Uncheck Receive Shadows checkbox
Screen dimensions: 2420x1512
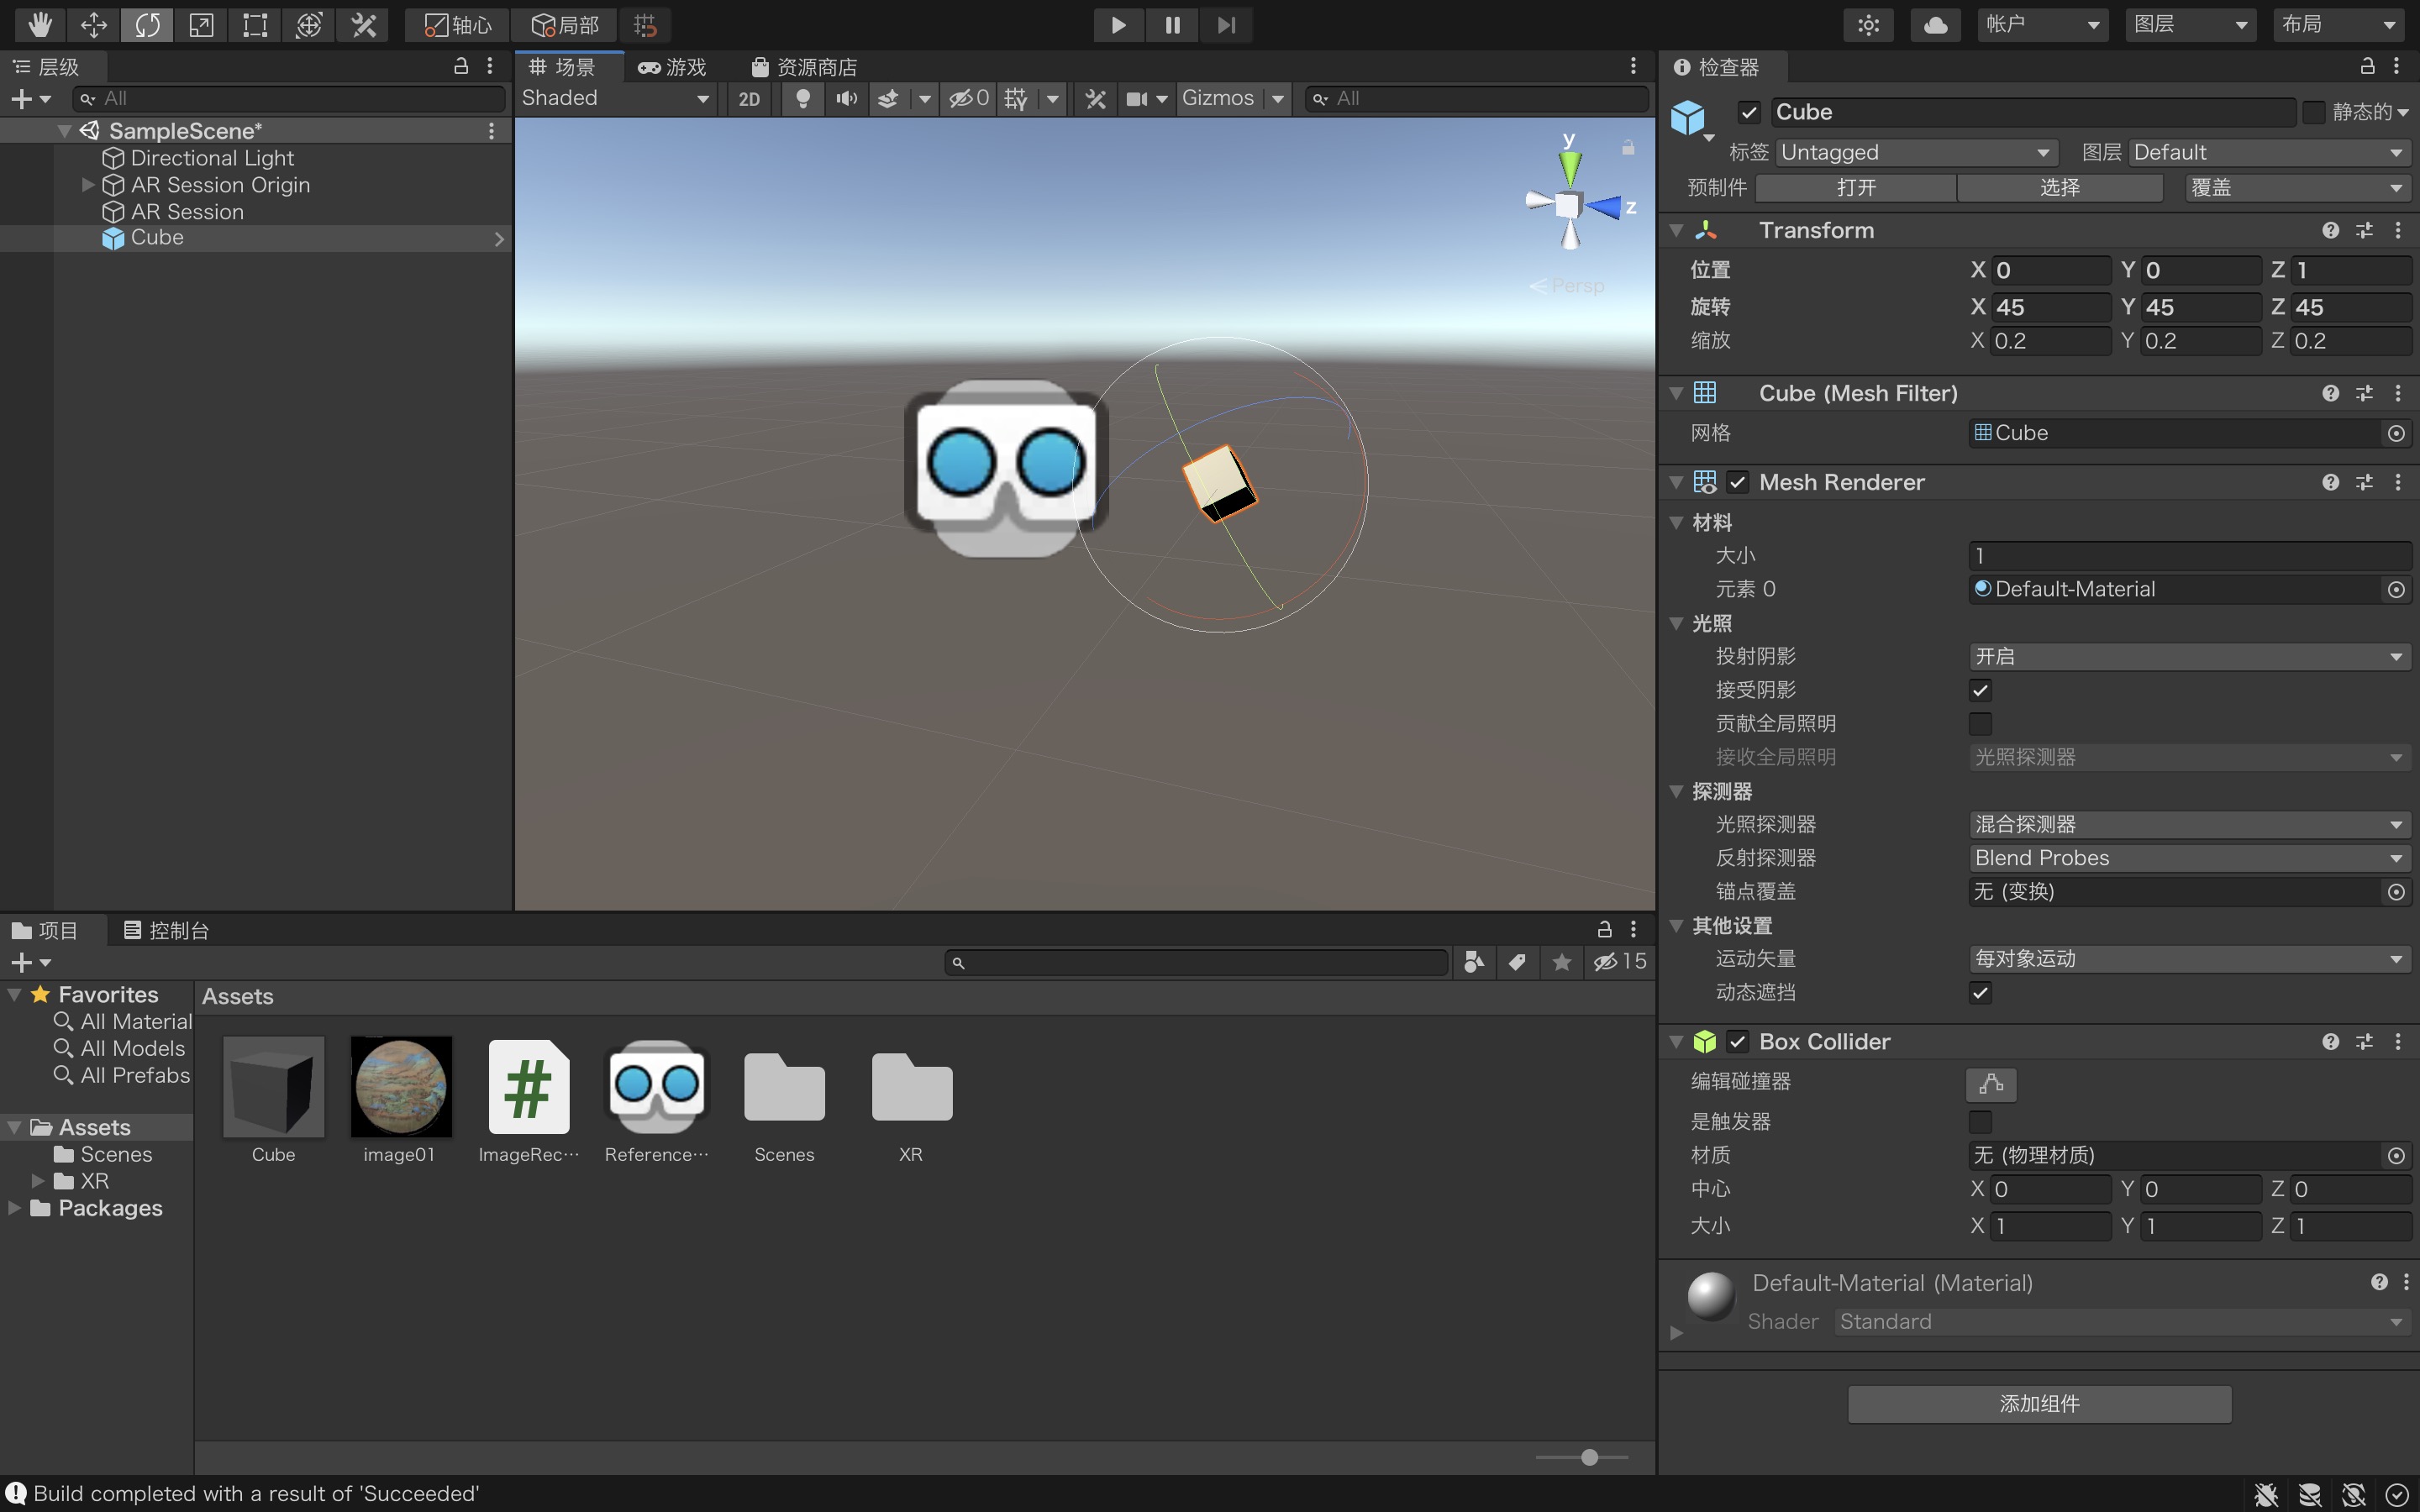click(x=1979, y=690)
